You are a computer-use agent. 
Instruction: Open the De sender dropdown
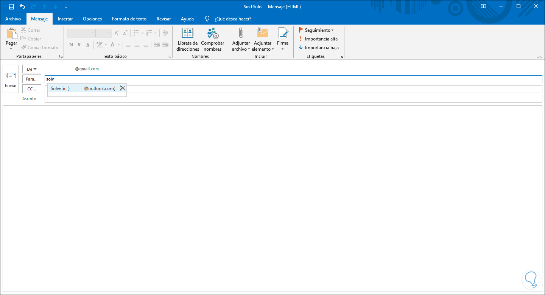coord(32,69)
